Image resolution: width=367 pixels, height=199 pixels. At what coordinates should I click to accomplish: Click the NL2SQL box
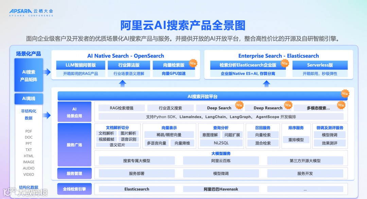221,143
